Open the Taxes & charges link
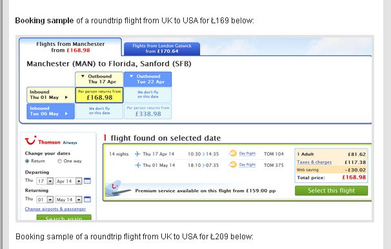This screenshot has height=249, width=391. point(314,162)
